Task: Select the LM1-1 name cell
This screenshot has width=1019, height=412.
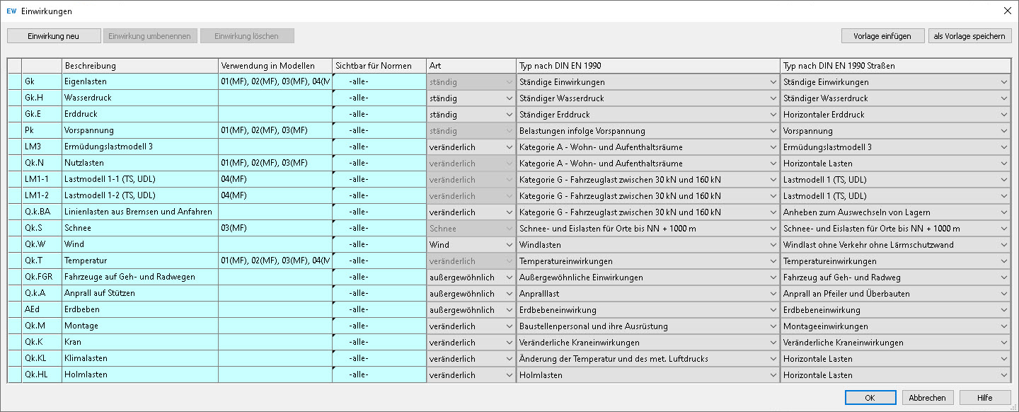Action: [x=42, y=180]
